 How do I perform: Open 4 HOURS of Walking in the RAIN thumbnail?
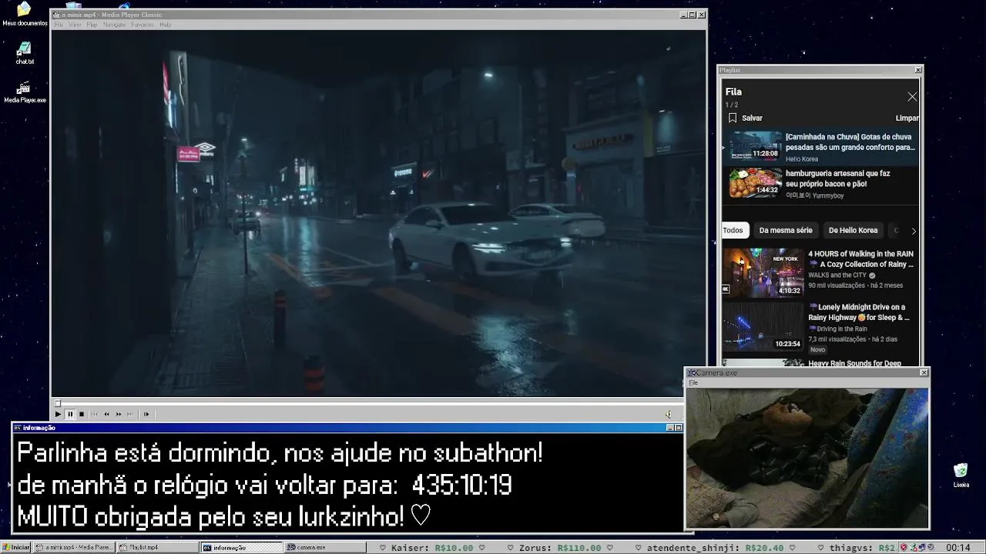tap(763, 272)
